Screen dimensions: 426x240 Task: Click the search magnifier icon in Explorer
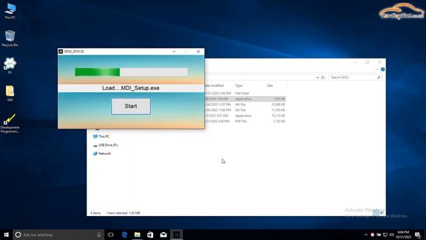tap(379, 77)
